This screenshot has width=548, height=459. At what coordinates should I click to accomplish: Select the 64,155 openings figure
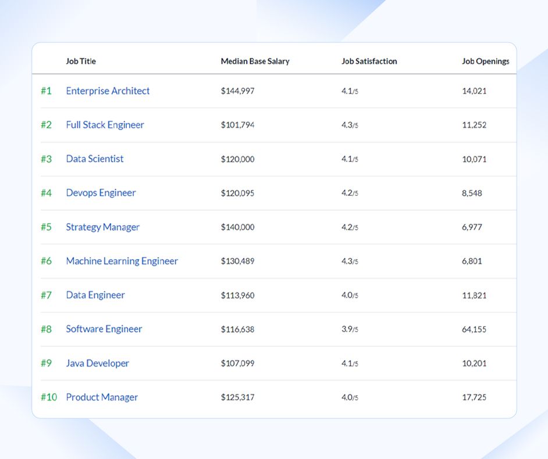472,329
